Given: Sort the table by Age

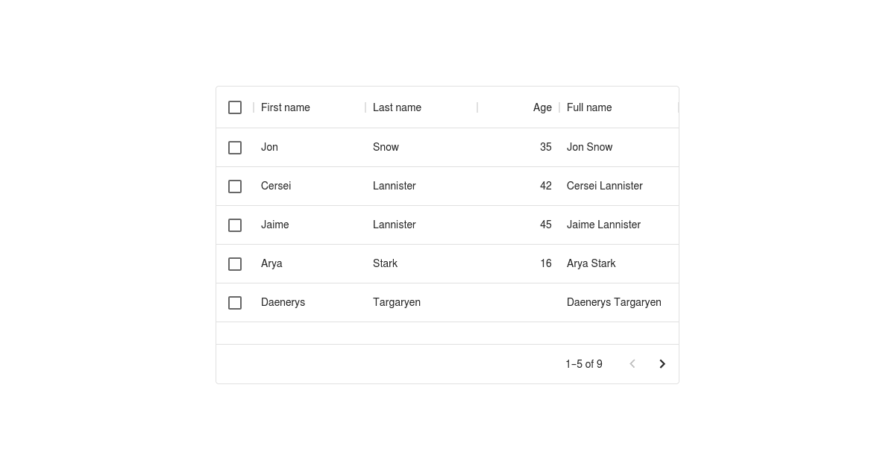Looking at the screenshot, I should pos(542,107).
